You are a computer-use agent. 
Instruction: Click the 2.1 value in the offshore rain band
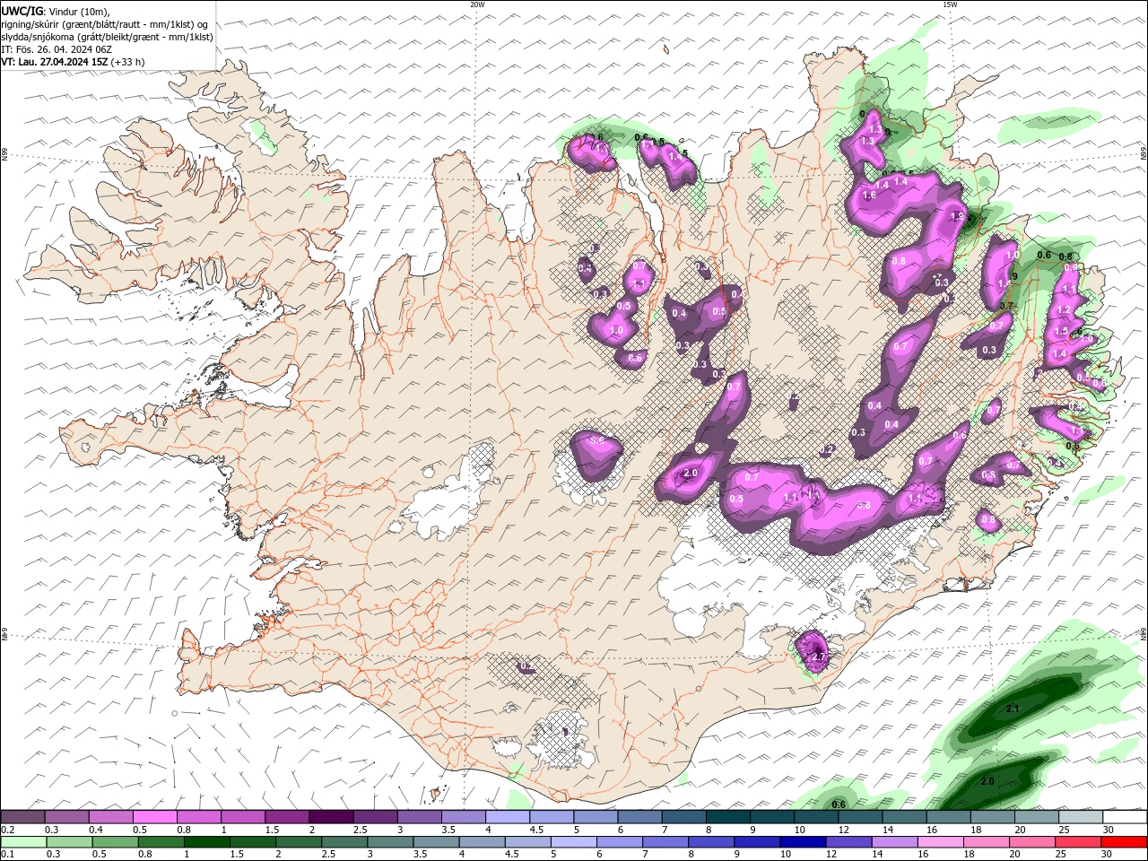[x=1013, y=709]
